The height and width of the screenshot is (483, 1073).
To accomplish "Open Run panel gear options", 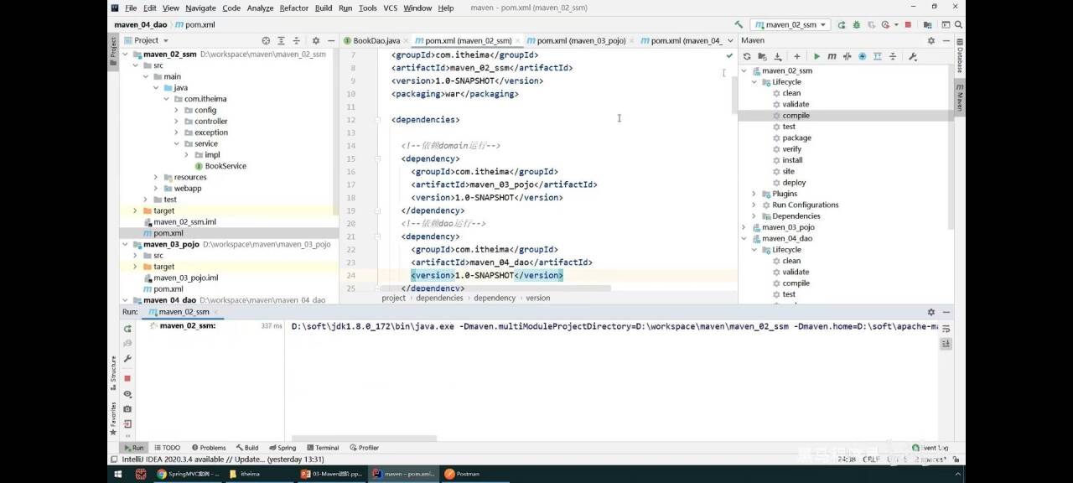I will pyautogui.click(x=931, y=312).
